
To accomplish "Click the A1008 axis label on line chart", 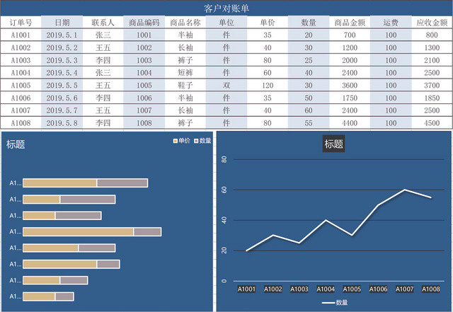I will tap(431, 289).
